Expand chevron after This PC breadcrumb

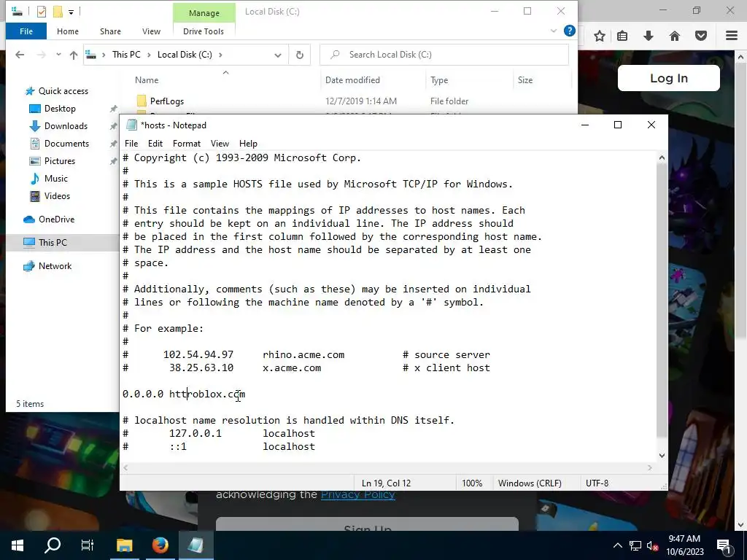[x=149, y=55]
